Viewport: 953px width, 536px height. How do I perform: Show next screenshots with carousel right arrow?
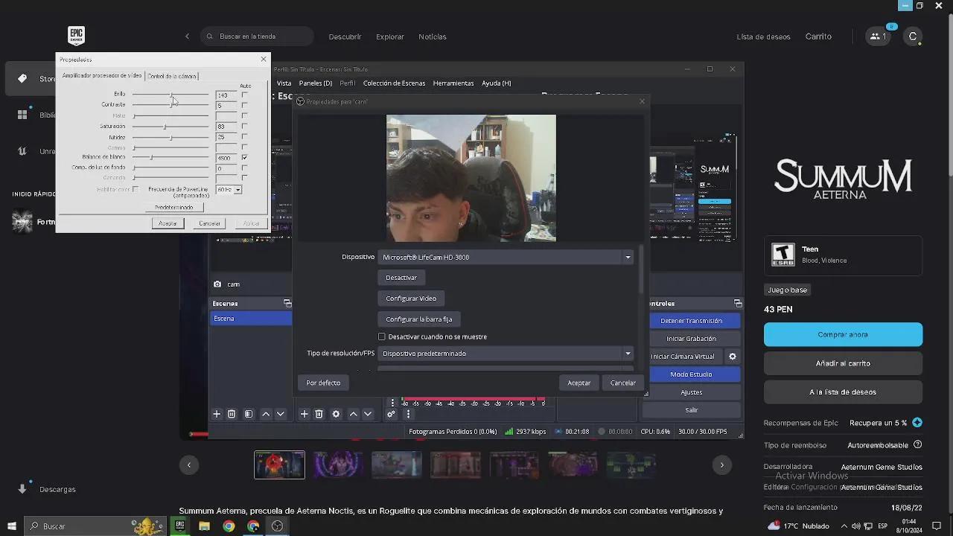(x=721, y=465)
